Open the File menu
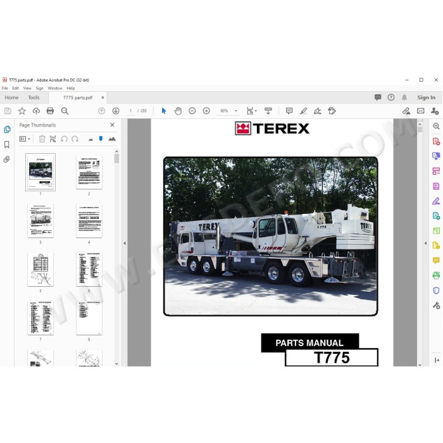 pyautogui.click(x=5, y=88)
